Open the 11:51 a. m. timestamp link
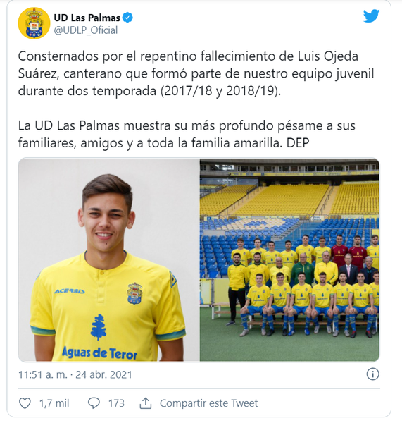 (x=43, y=375)
